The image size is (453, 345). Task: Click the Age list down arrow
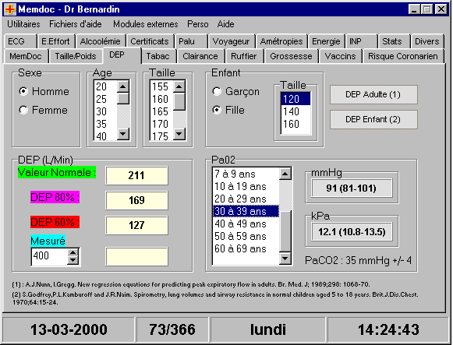click(123, 134)
